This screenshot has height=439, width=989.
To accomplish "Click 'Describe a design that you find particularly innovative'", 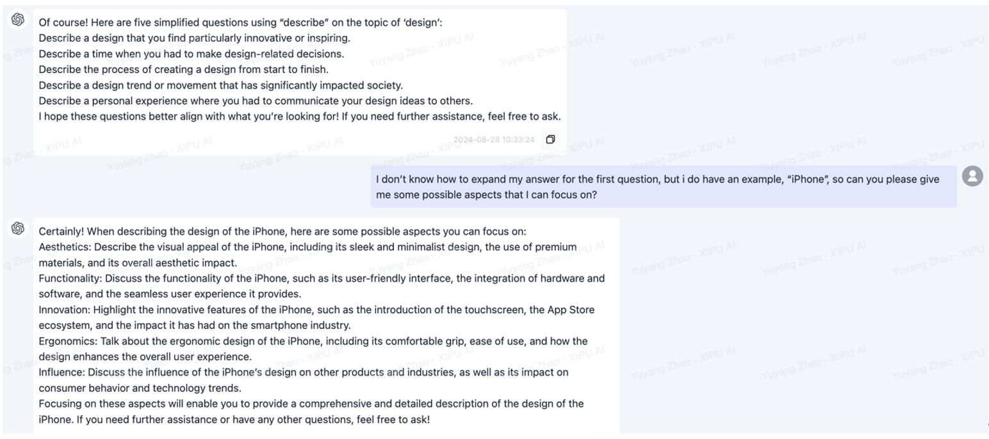I will click(195, 38).
